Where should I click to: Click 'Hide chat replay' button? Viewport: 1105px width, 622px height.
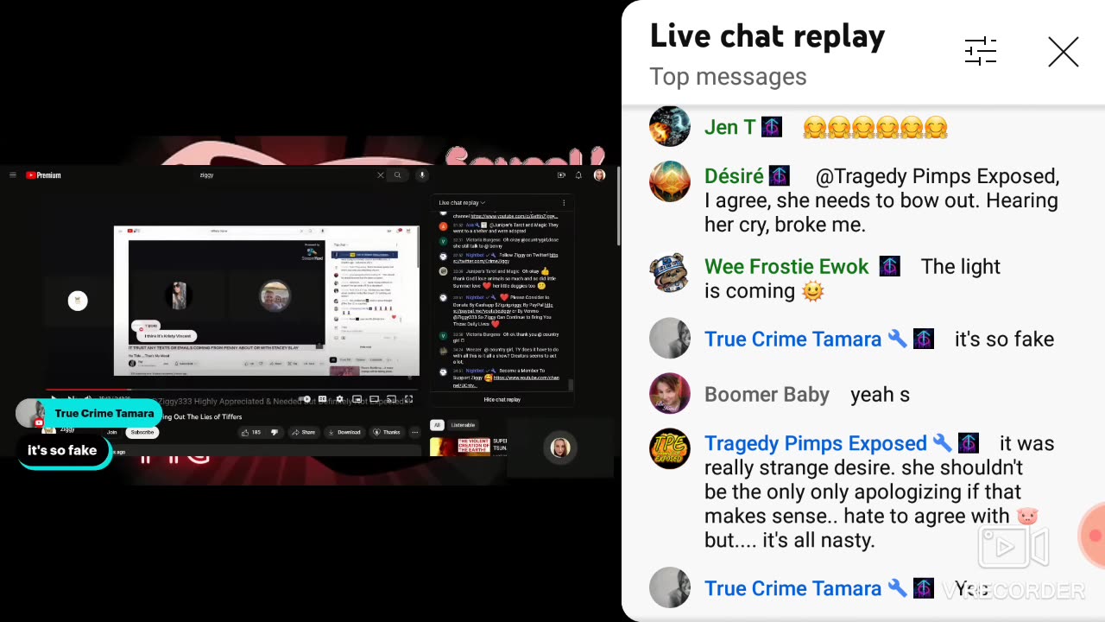coord(502,399)
